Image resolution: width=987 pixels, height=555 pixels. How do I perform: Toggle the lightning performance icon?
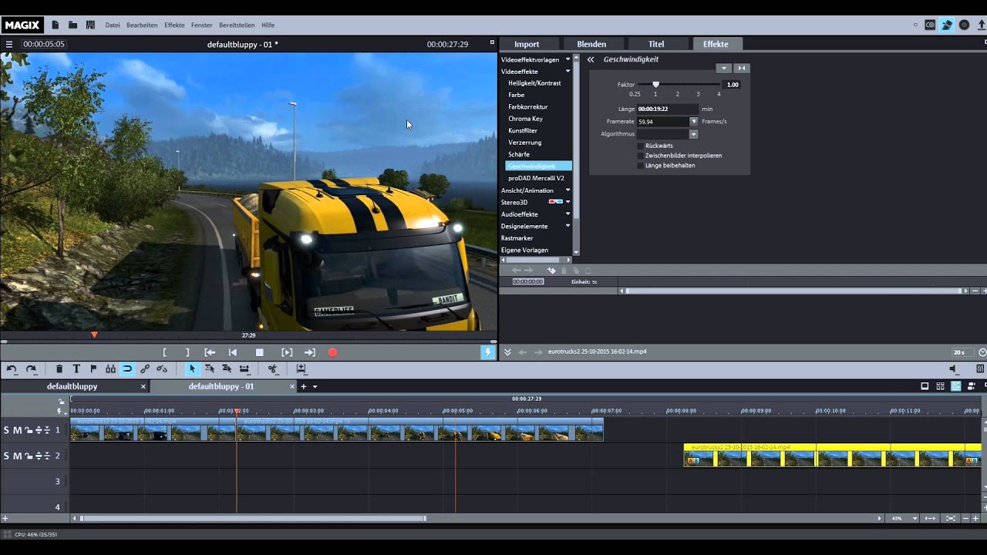487,352
